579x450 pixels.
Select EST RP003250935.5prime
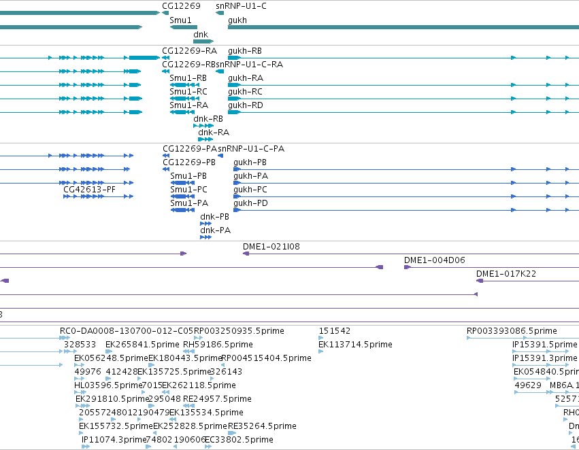coord(239,331)
